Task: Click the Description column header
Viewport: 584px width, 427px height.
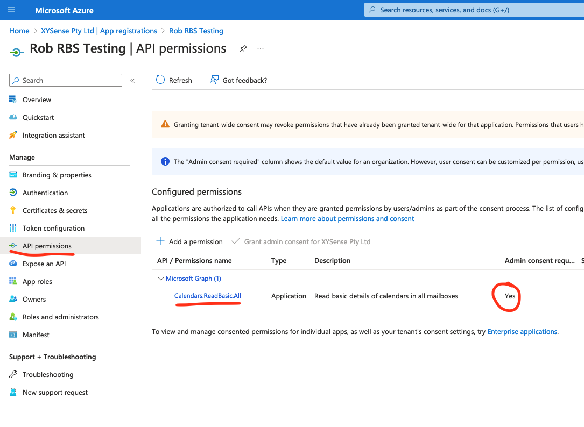Action: point(332,261)
